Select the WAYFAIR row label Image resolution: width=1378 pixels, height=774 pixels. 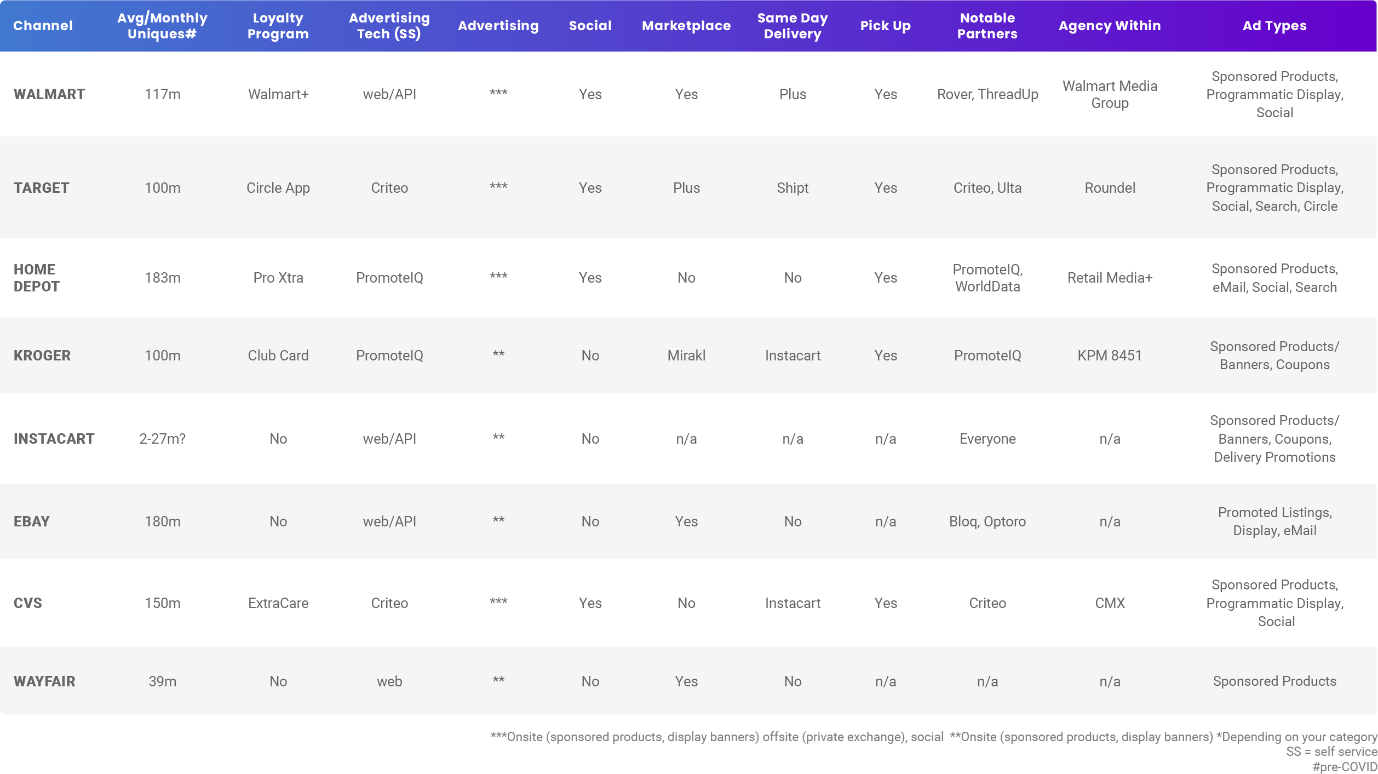(x=44, y=681)
